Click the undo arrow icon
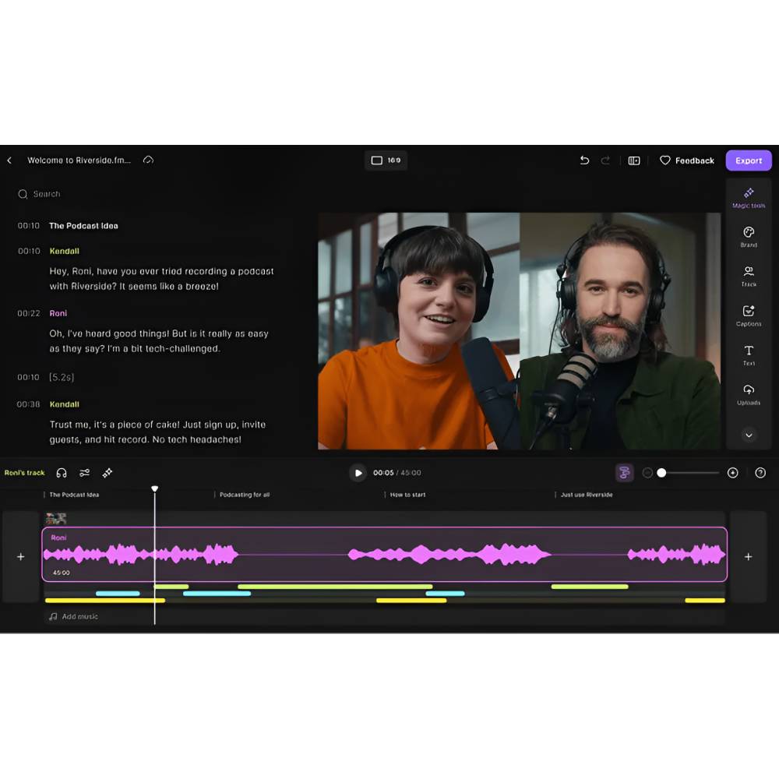 (x=584, y=160)
